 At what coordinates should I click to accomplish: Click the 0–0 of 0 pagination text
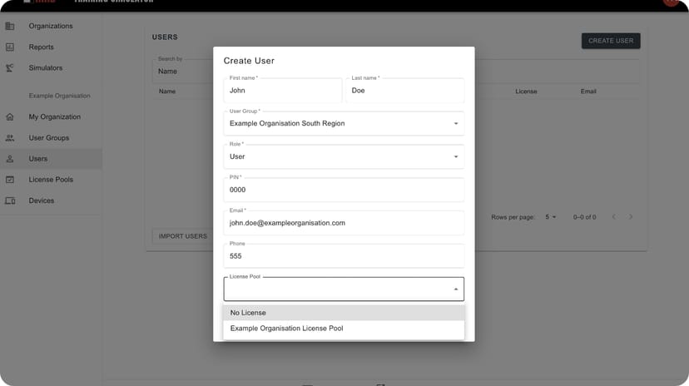point(584,217)
